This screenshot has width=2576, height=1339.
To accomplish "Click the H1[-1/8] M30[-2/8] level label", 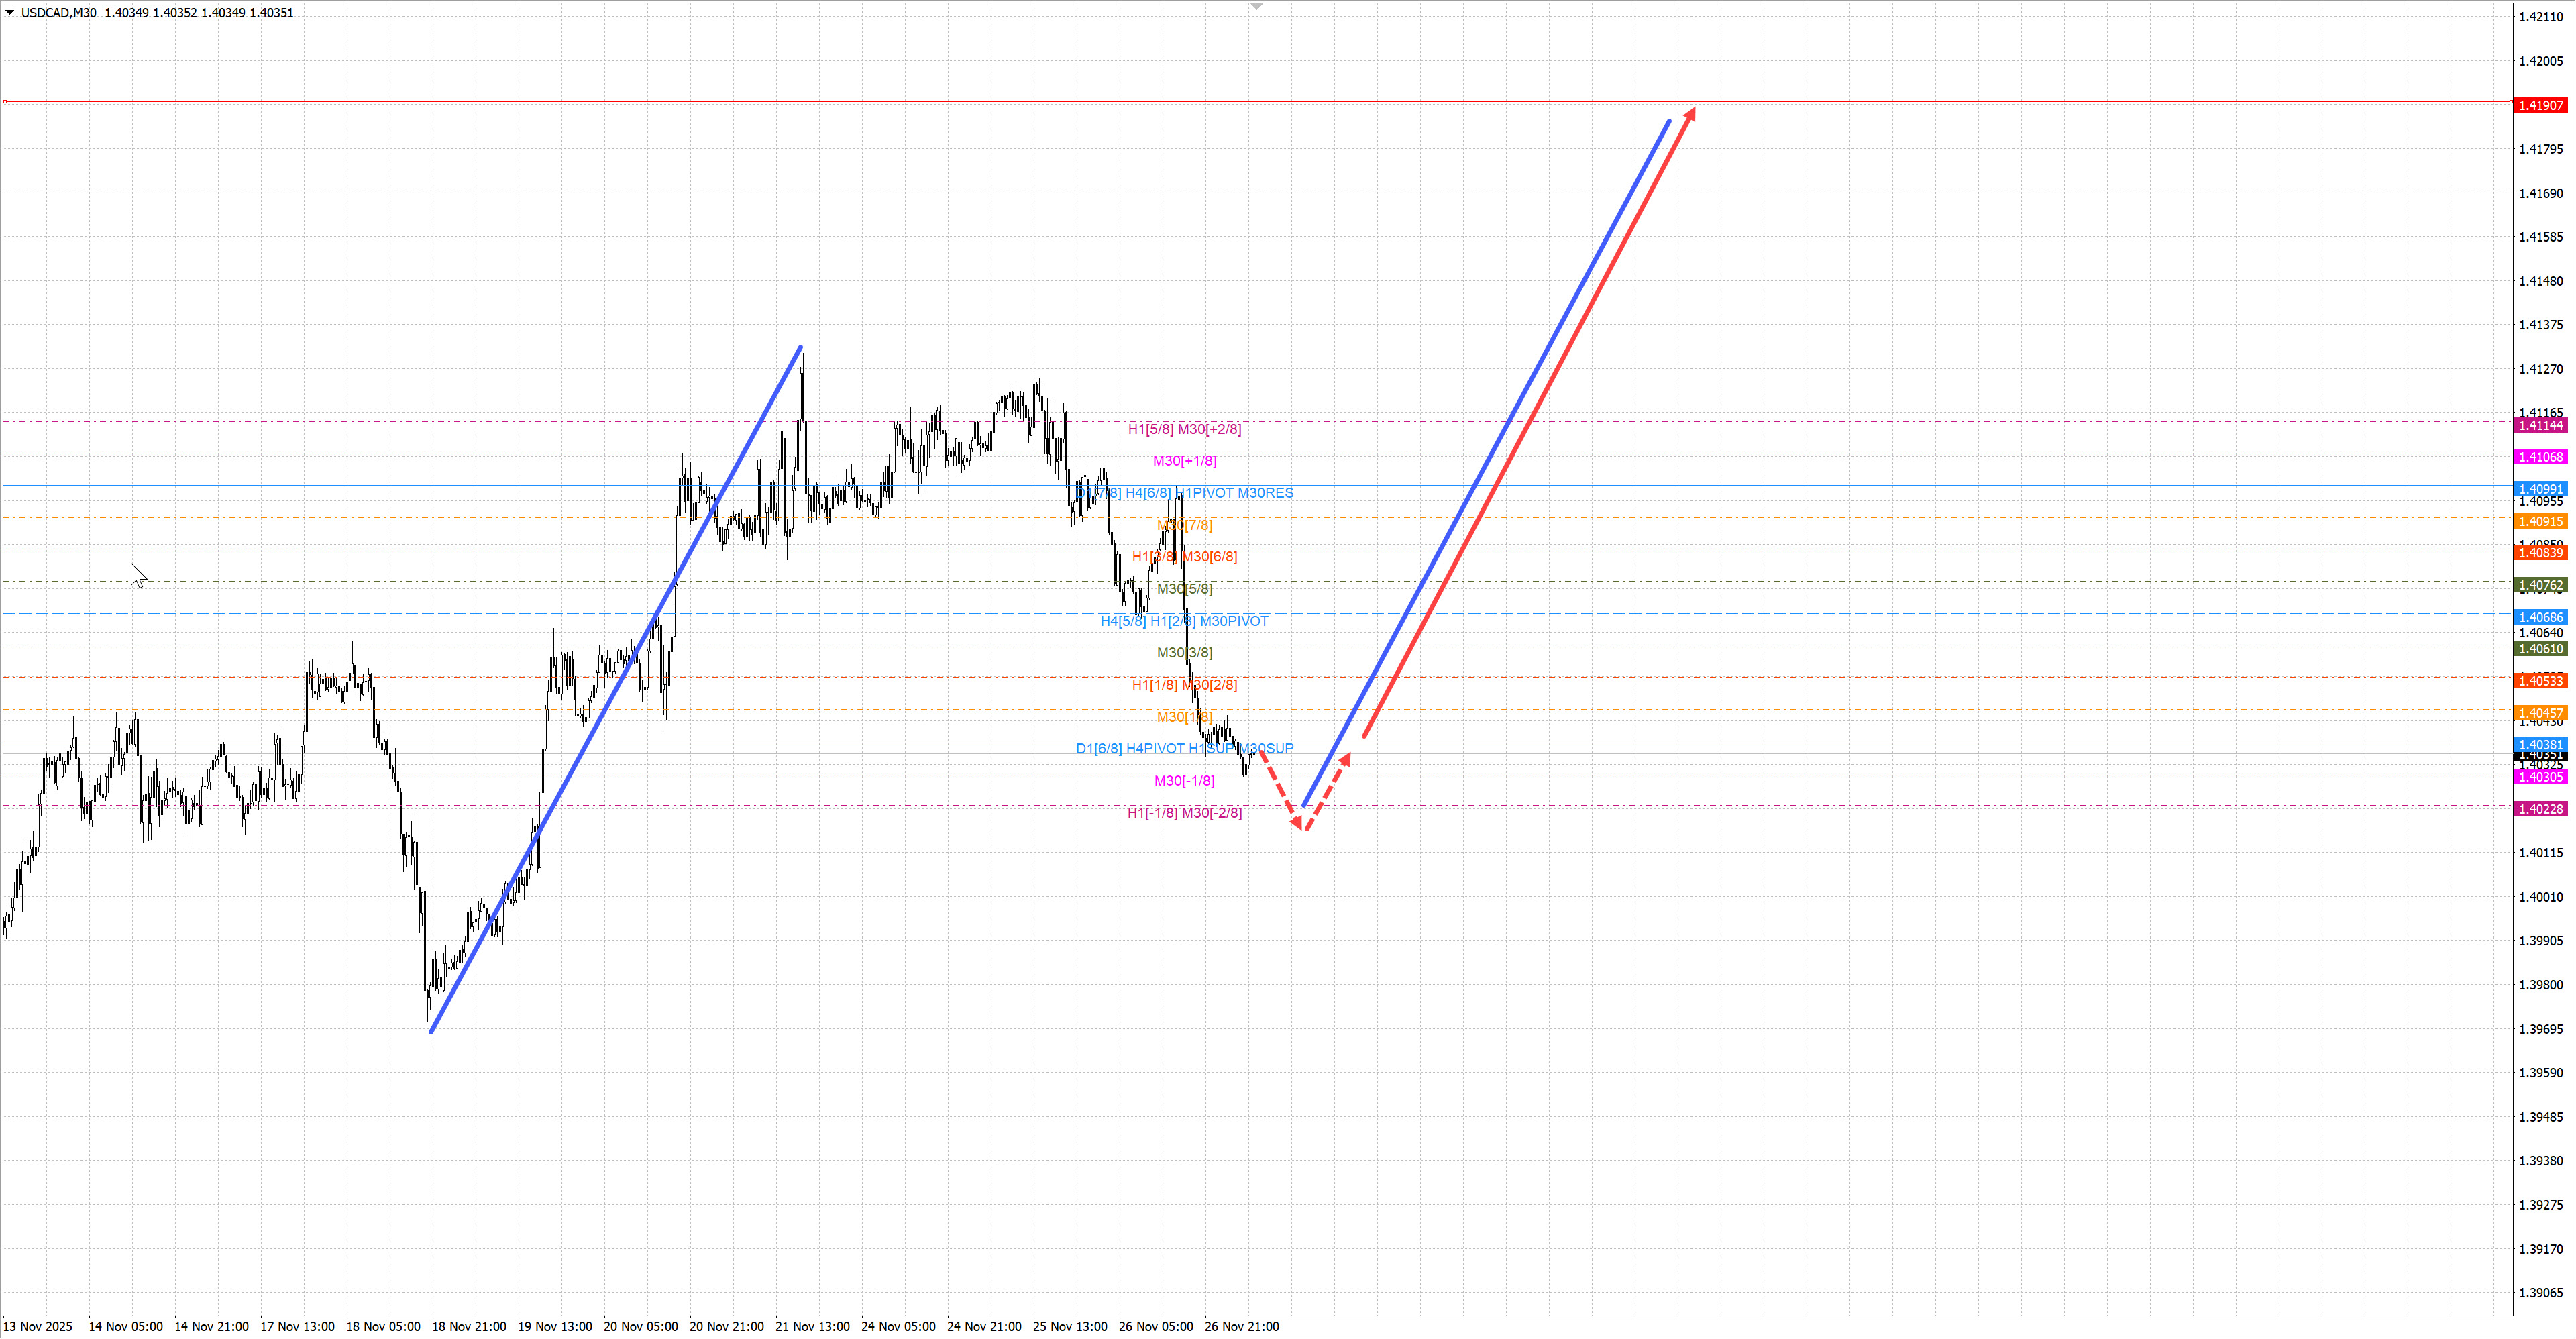I will [x=1184, y=813].
